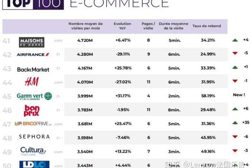Image resolution: width=251 pixels, height=168 pixels.
Task: Click the Pages / visite column header
Action: (x=148, y=26)
